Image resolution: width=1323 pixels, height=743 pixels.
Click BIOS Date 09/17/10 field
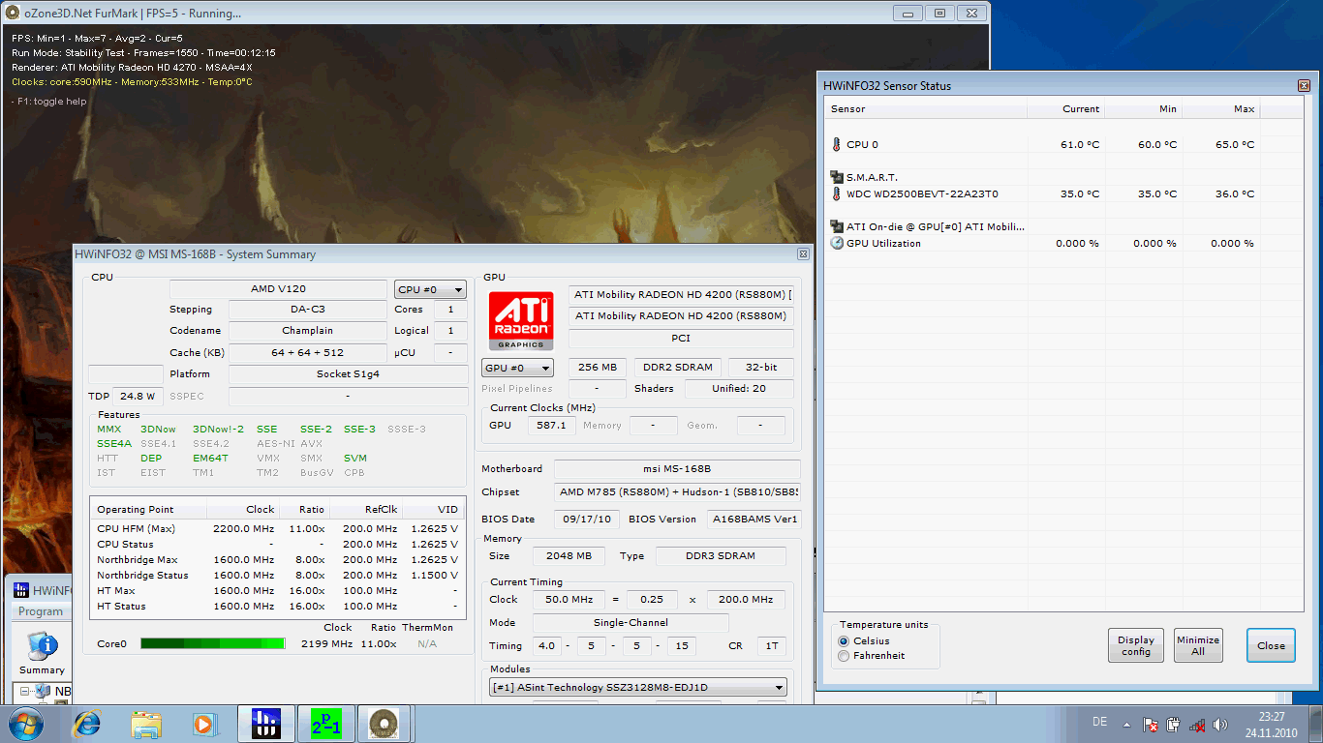587,520
